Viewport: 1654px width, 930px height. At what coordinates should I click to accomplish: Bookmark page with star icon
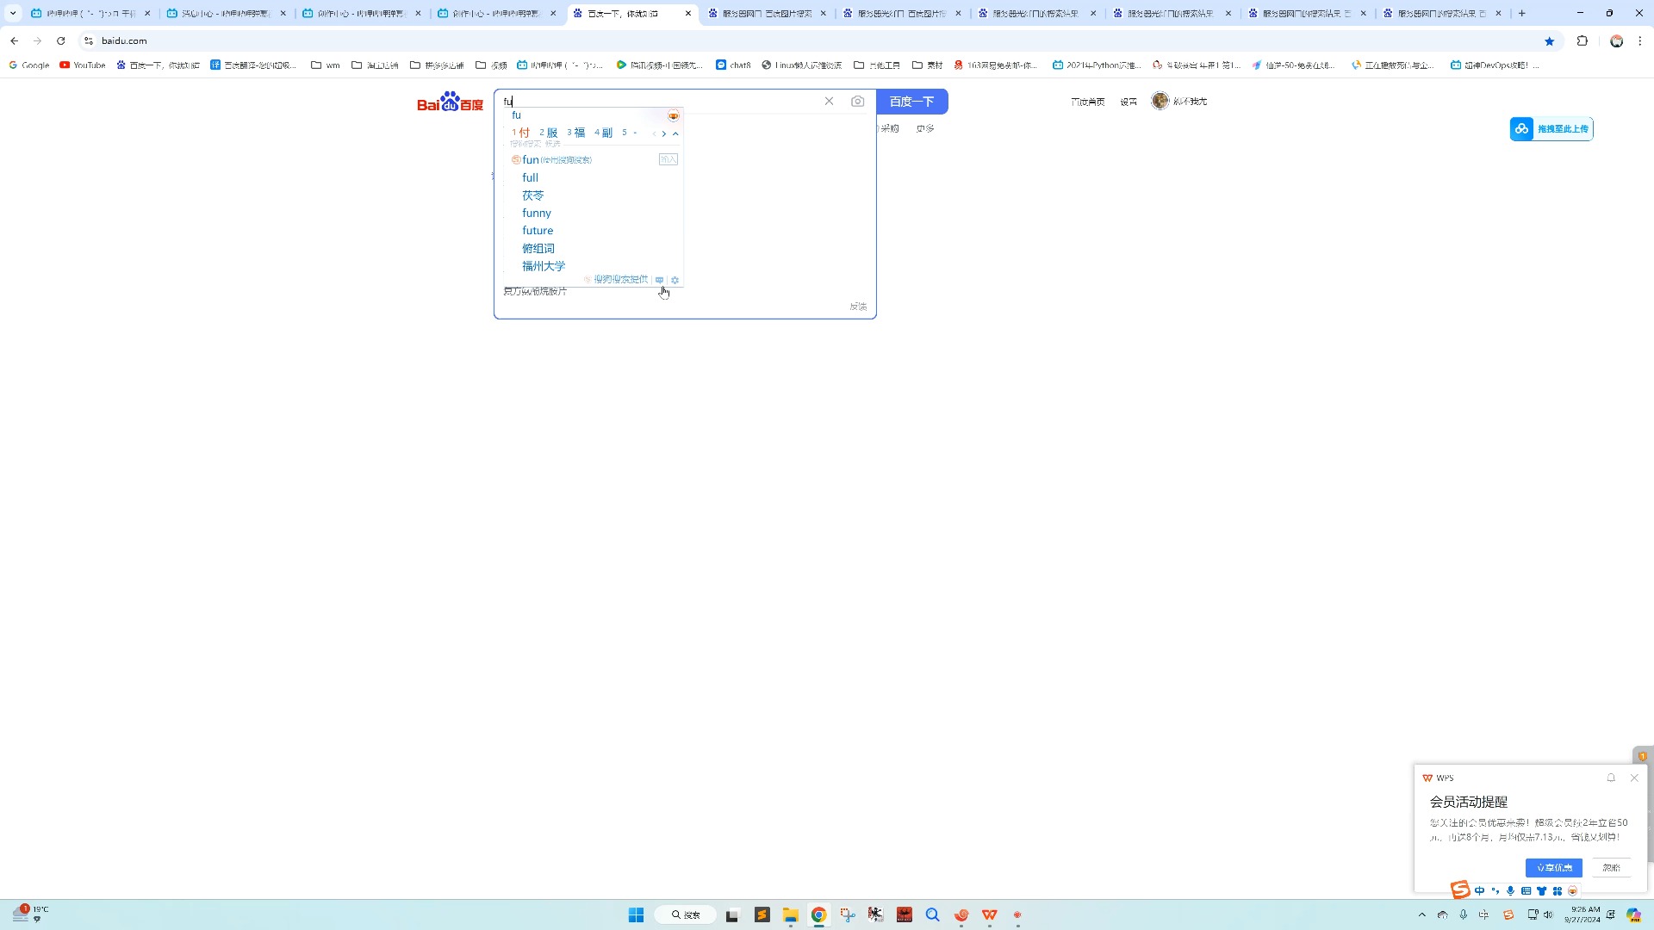[1550, 41]
